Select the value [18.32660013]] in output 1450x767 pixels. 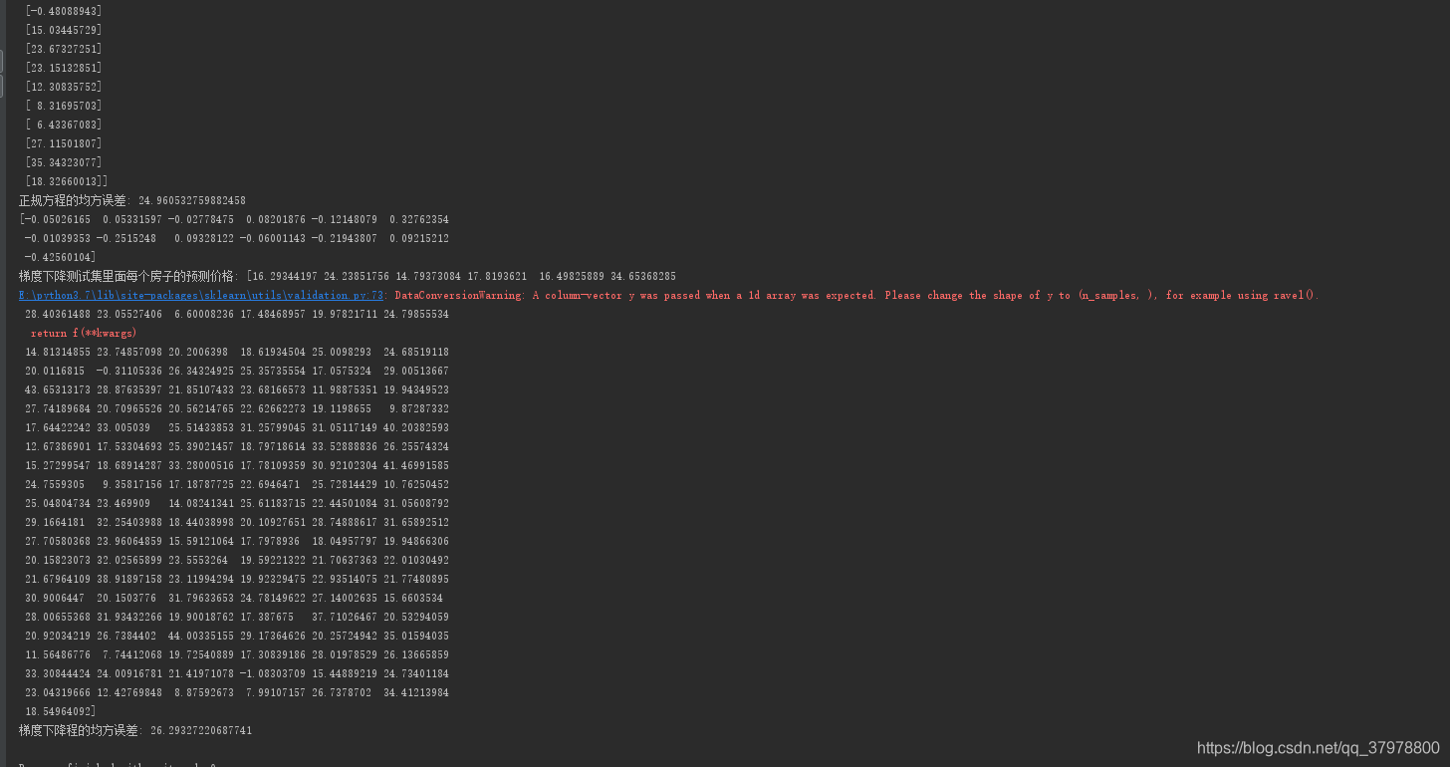pyautogui.click(x=67, y=181)
